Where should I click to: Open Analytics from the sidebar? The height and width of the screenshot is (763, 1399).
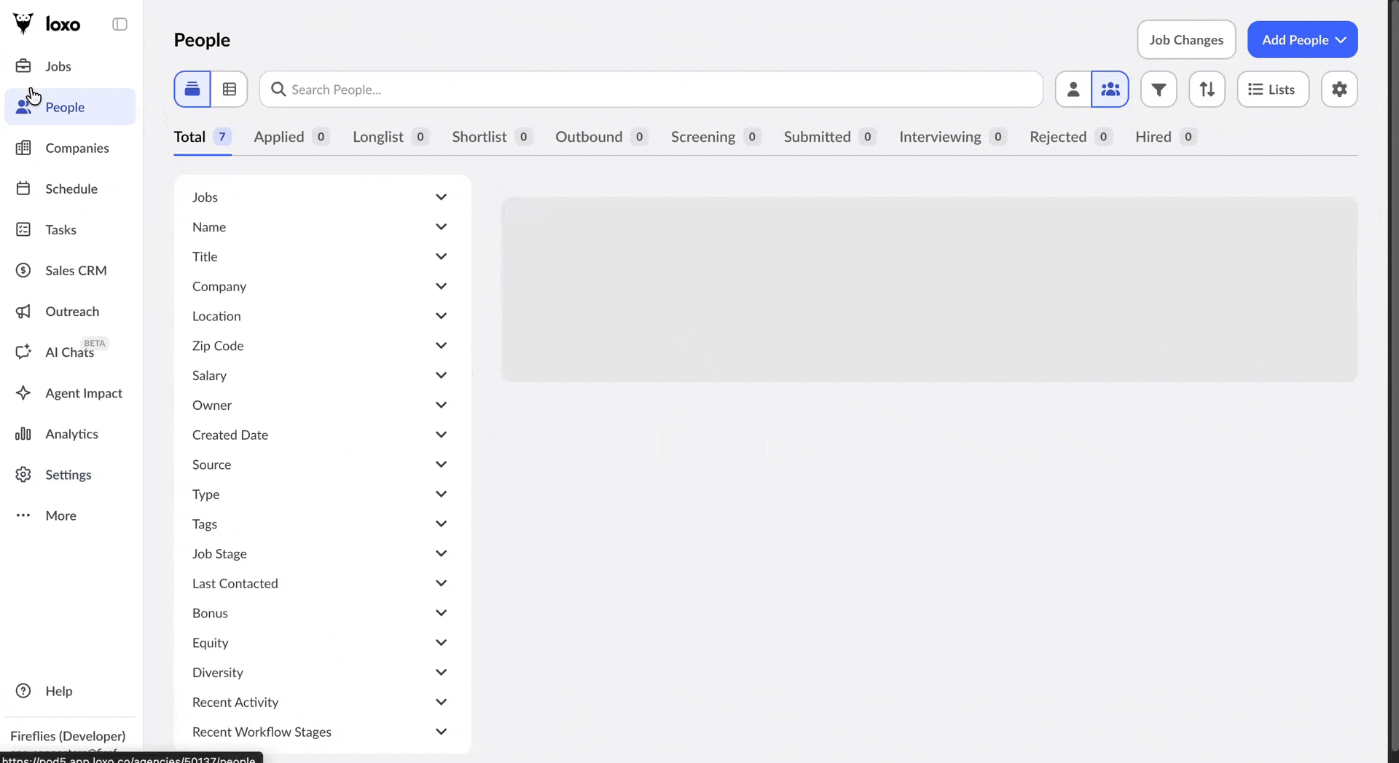pyautogui.click(x=70, y=434)
